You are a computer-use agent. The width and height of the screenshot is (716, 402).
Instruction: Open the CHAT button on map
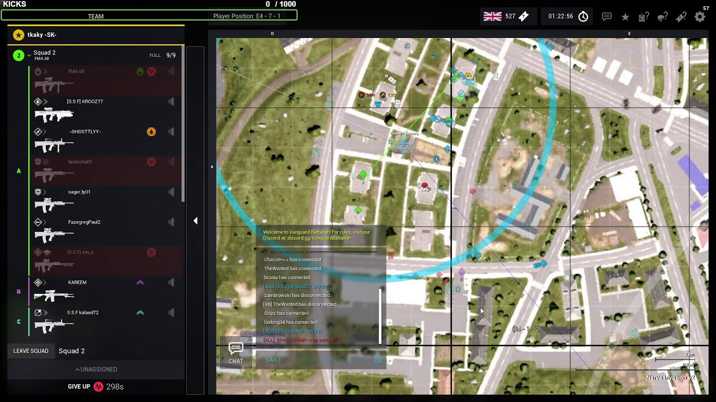[x=235, y=353]
